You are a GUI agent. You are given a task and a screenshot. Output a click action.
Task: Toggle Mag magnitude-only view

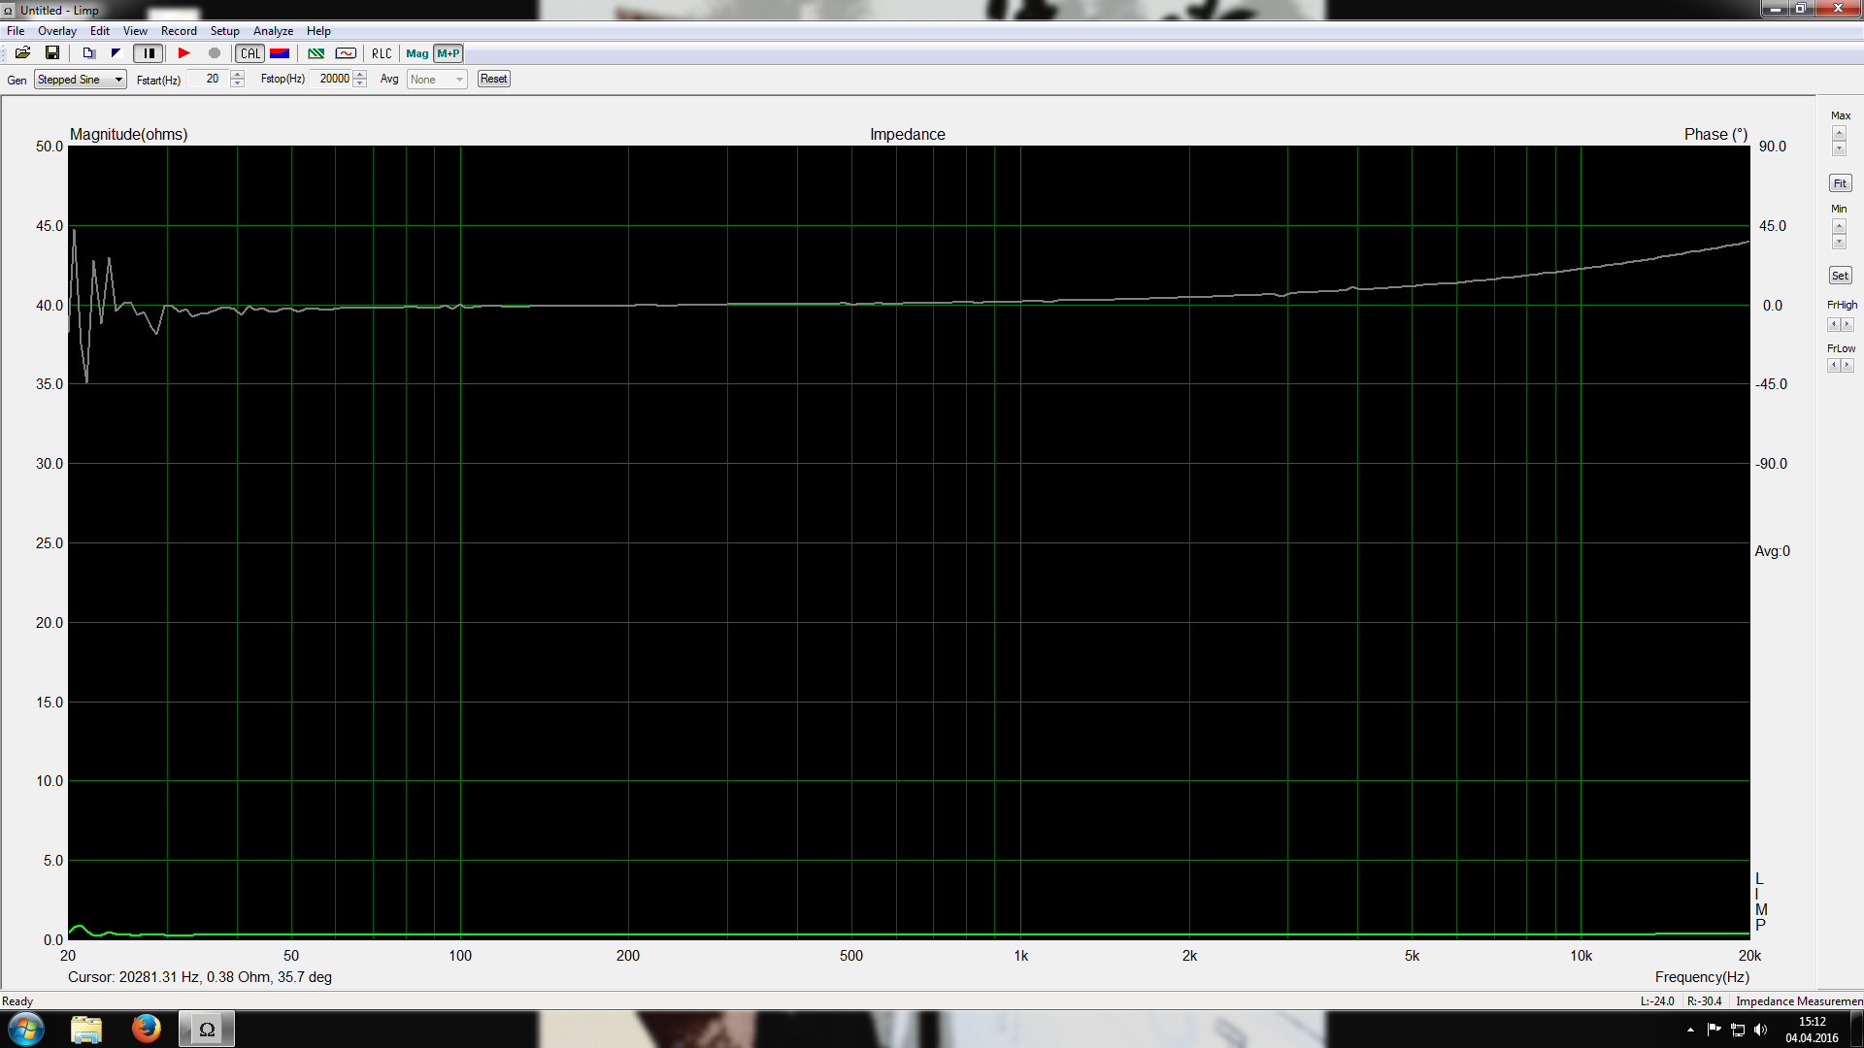pos(417,53)
